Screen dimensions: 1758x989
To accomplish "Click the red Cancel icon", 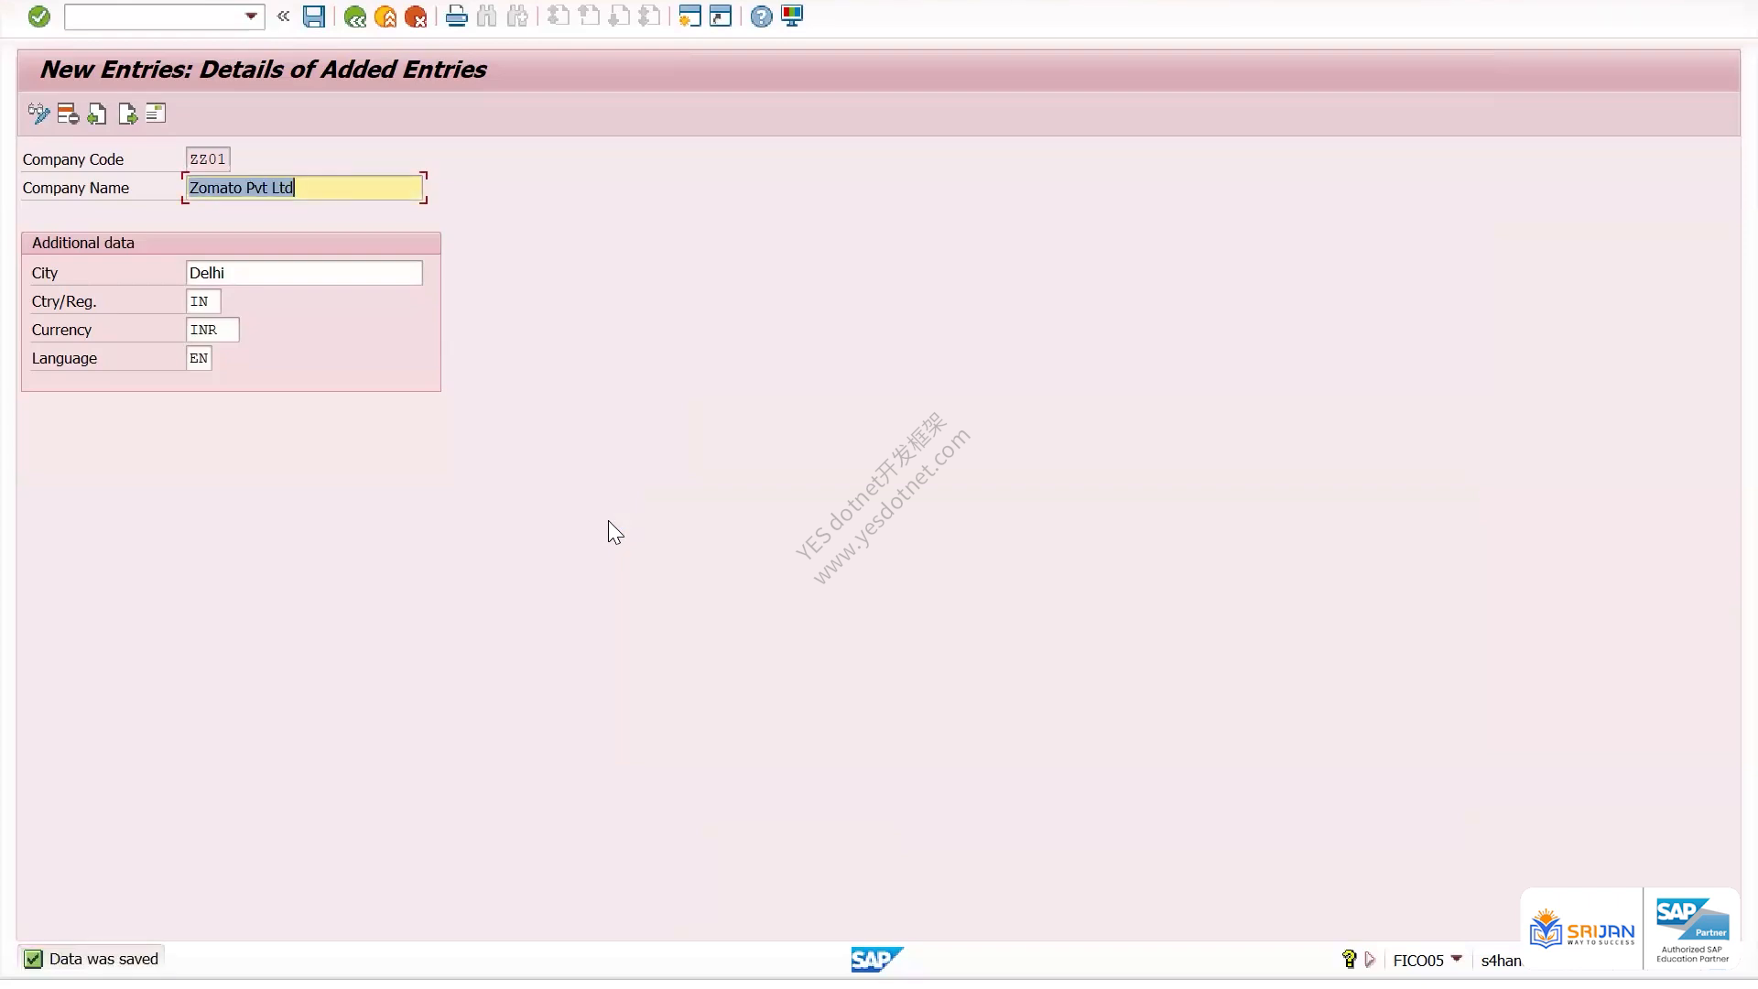I will pyautogui.click(x=416, y=16).
